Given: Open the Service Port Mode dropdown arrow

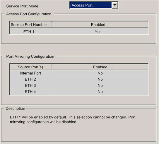Looking at the screenshot, I should (115, 5).
